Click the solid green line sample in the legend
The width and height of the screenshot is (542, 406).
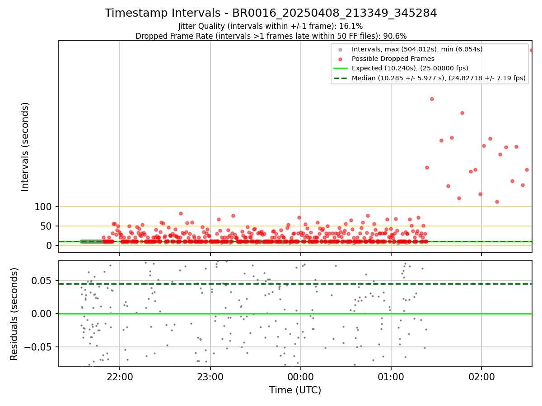coord(340,68)
